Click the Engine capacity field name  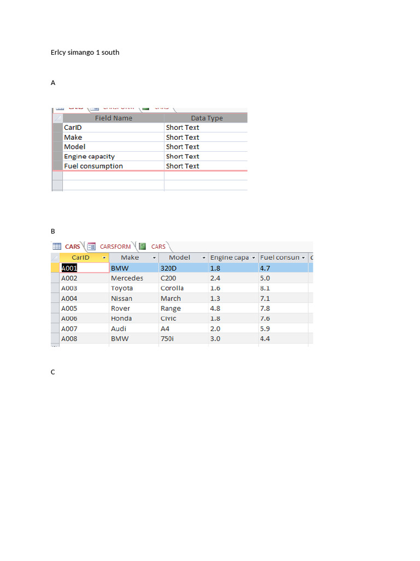(x=114, y=156)
